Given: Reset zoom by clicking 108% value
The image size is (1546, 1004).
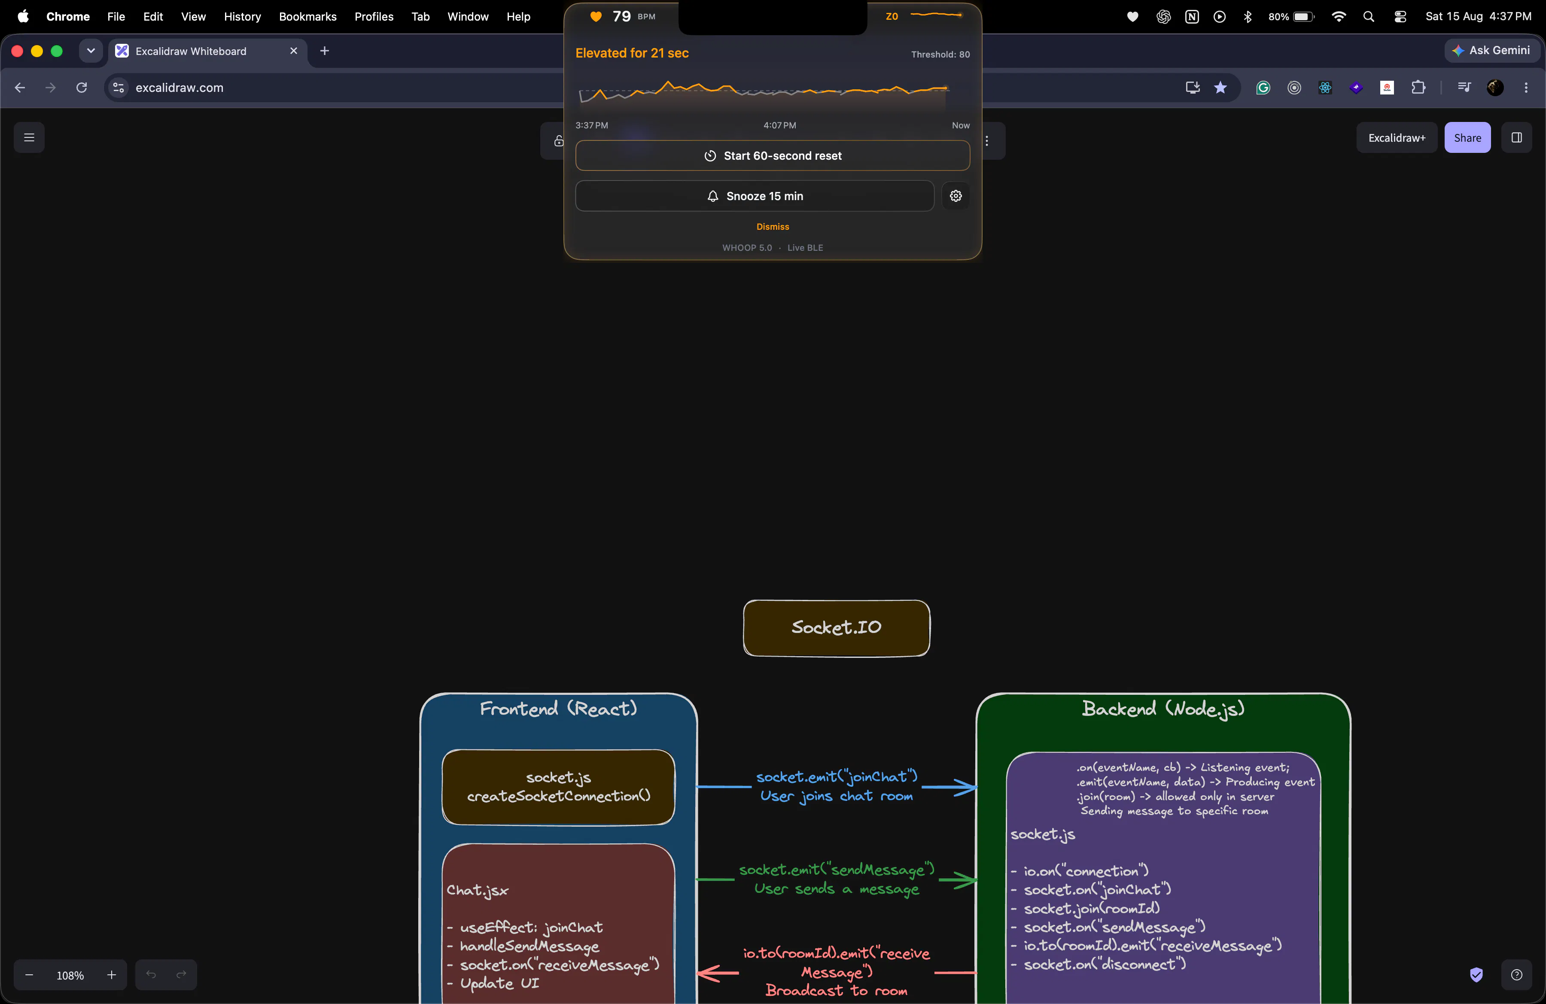Looking at the screenshot, I should (x=70, y=975).
